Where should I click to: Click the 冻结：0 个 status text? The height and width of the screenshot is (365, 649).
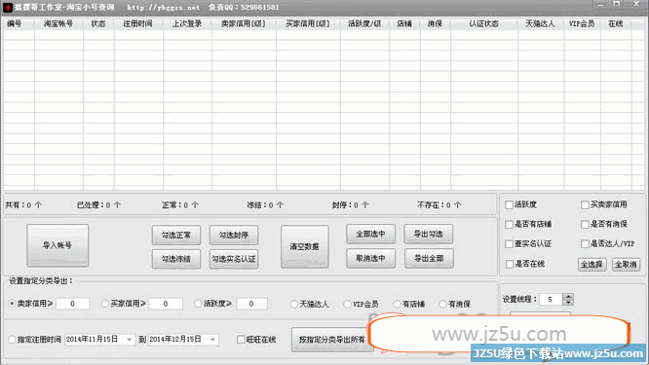265,205
